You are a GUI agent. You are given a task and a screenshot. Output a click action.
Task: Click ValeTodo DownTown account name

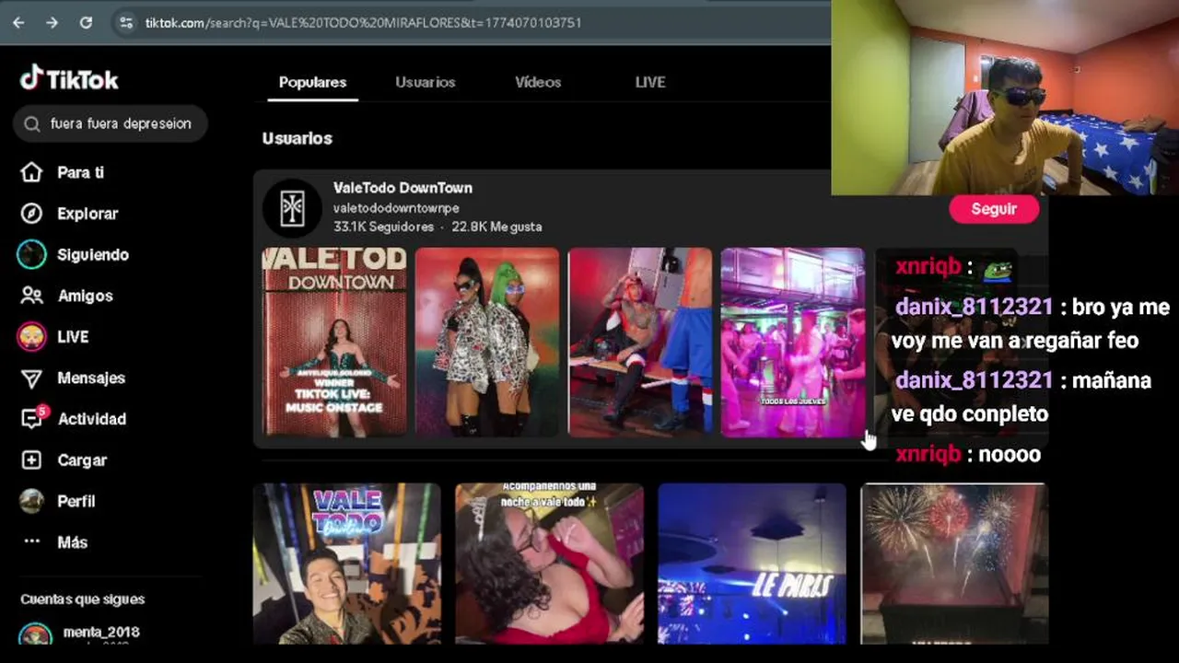click(403, 188)
